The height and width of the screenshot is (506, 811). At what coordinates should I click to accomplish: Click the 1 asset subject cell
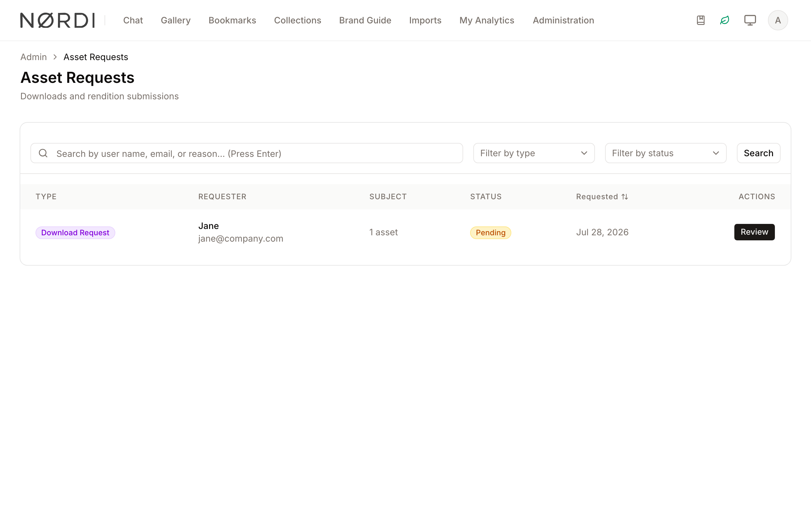pyautogui.click(x=383, y=232)
